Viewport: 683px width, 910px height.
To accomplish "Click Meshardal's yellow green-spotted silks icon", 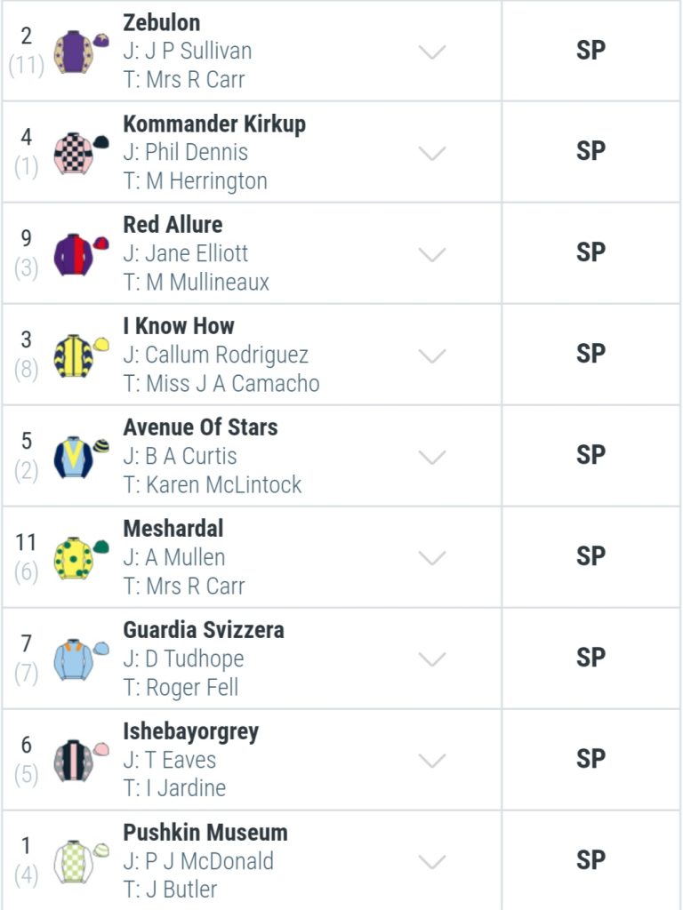I will (81, 558).
